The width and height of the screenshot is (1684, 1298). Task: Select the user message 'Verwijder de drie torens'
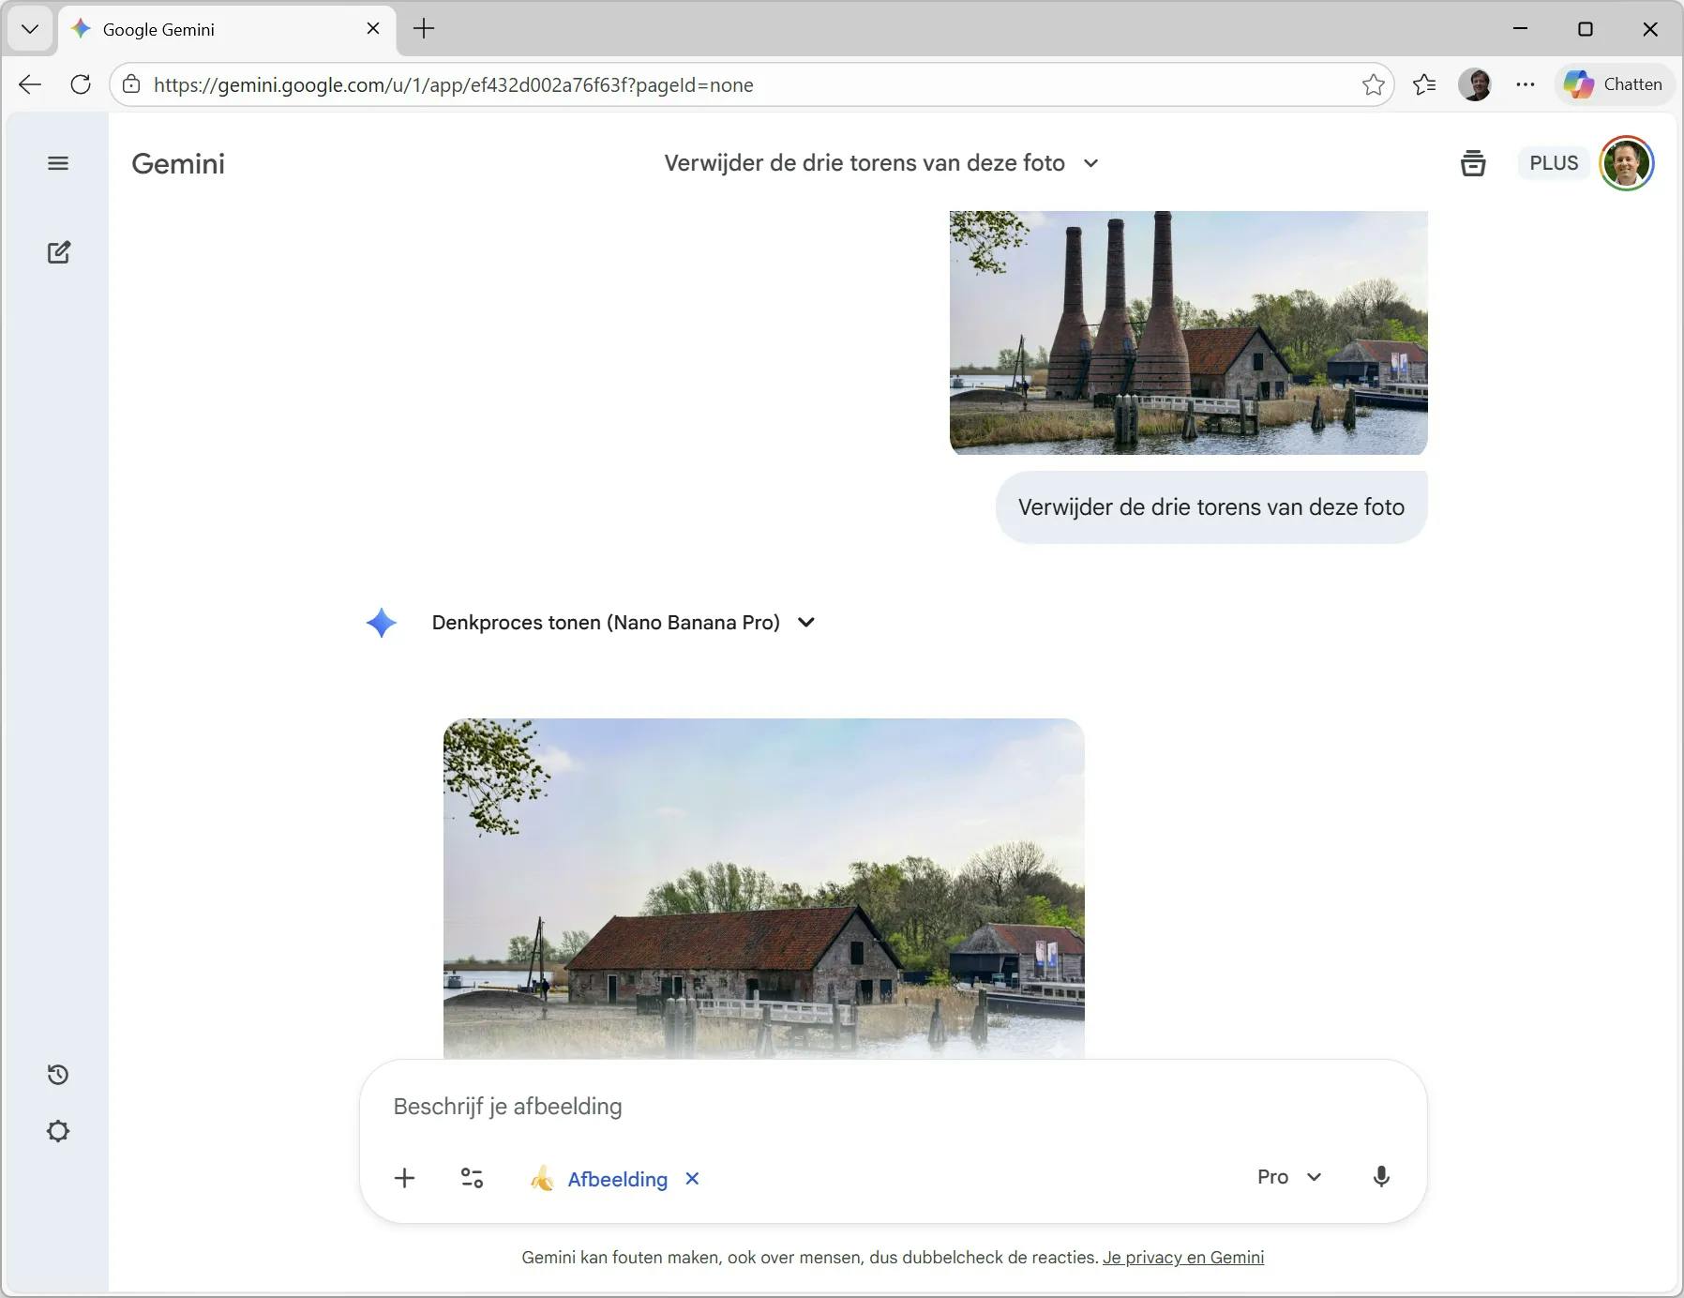(1211, 507)
